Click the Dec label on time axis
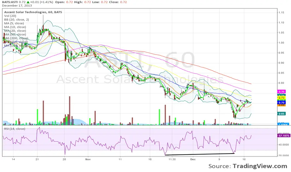 [193, 159]
